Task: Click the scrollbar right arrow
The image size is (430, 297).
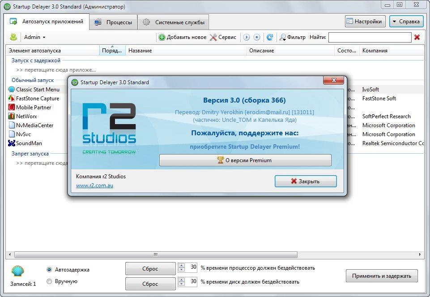Action: 420,254
